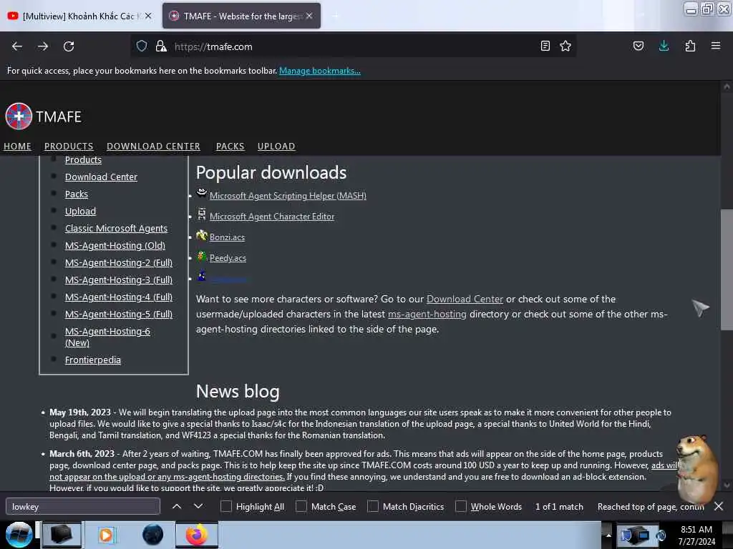733x549 pixels.
Task: Open MS-Agent-Hosting-4 (Full) sidebar link
Action: tap(119, 297)
